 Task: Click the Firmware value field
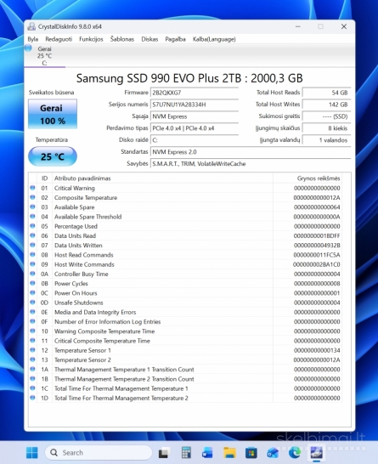(x=195, y=93)
